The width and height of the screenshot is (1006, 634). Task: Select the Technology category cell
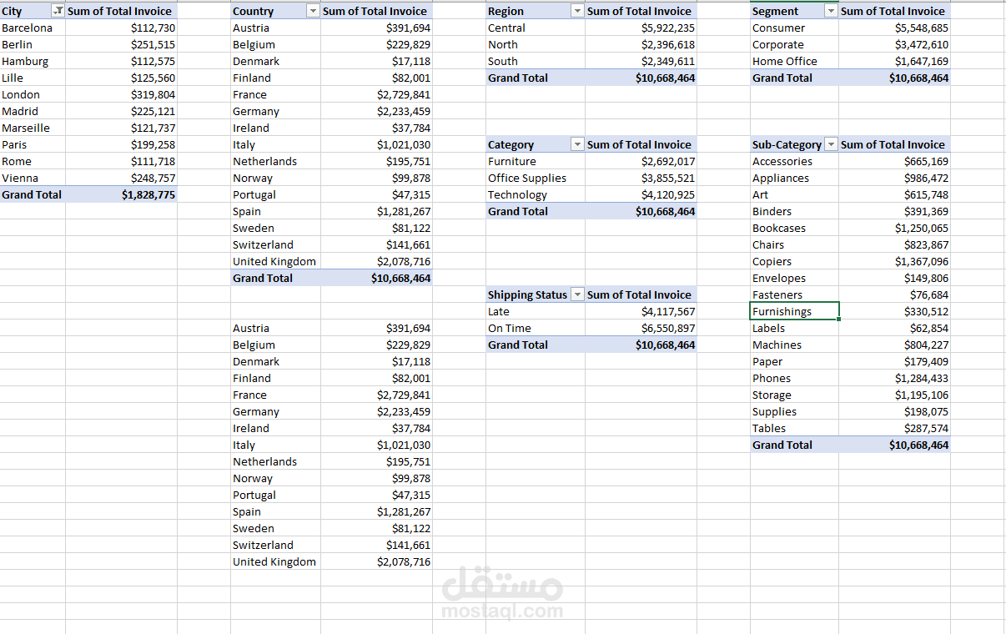pos(535,194)
